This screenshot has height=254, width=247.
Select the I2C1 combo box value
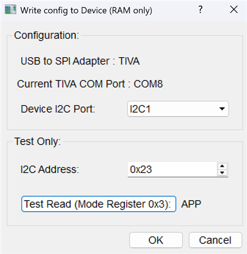point(178,109)
